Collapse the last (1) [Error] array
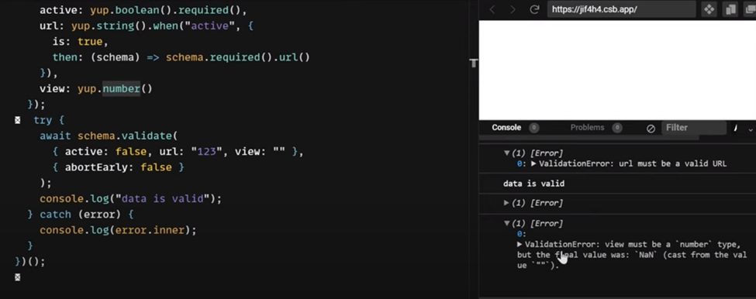 [x=507, y=223]
